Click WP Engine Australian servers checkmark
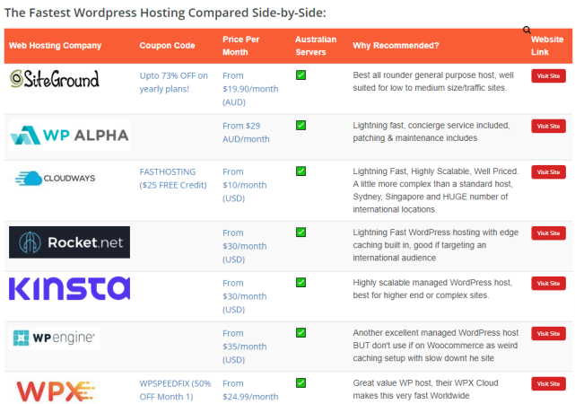Viewport: 575px width, 404px height. point(301,332)
